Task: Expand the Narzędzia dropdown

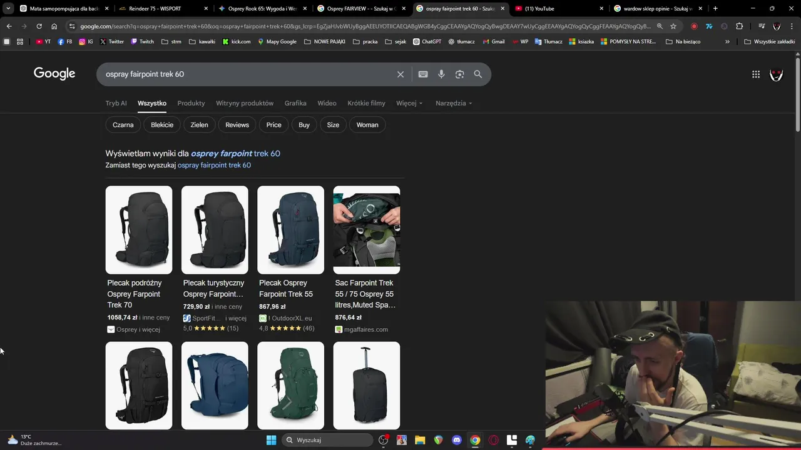Action: [454, 103]
